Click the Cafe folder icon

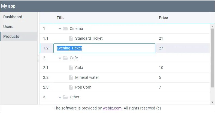pyautogui.click(x=65, y=58)
